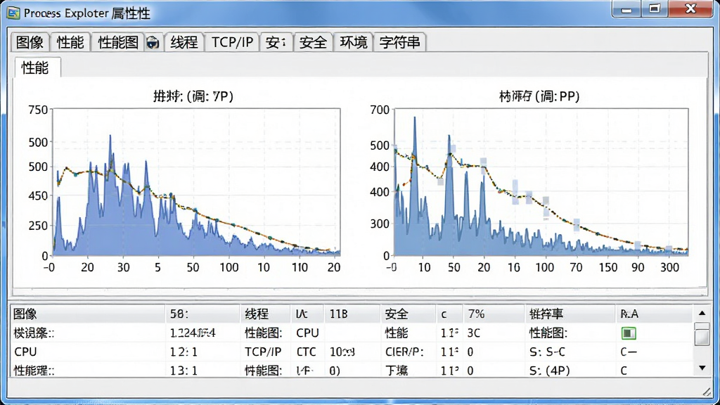
Task: Click the 图像 column header
Action: 87,314
